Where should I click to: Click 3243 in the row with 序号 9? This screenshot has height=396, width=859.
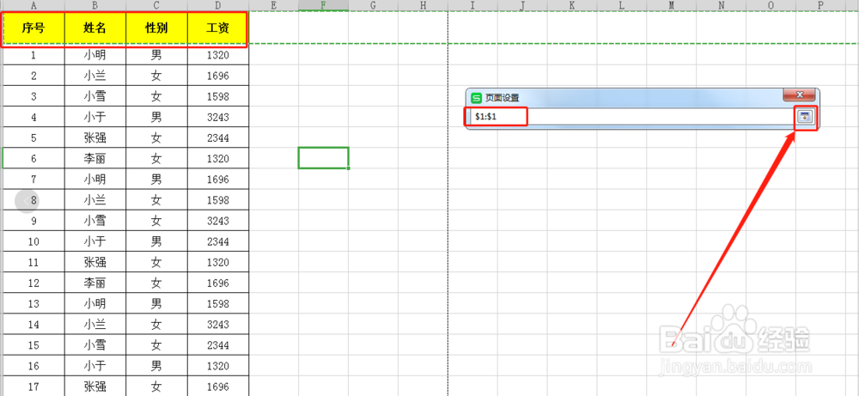tap(218, 221)
